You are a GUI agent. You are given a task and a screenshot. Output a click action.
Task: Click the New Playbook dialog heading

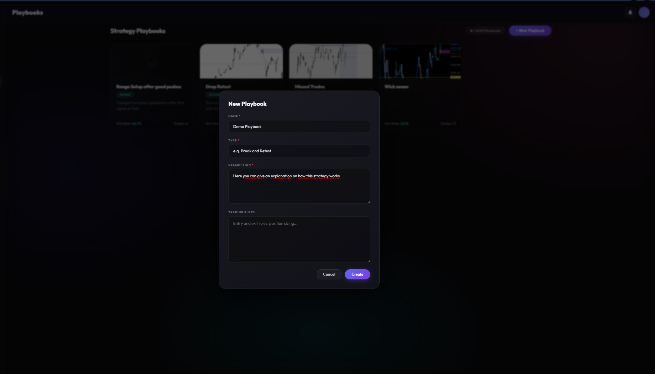pos(248,104)
